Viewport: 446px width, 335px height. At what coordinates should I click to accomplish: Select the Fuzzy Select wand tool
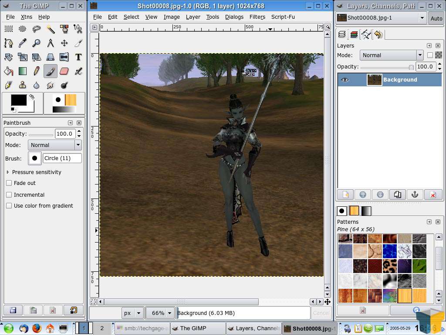(51, 29)
